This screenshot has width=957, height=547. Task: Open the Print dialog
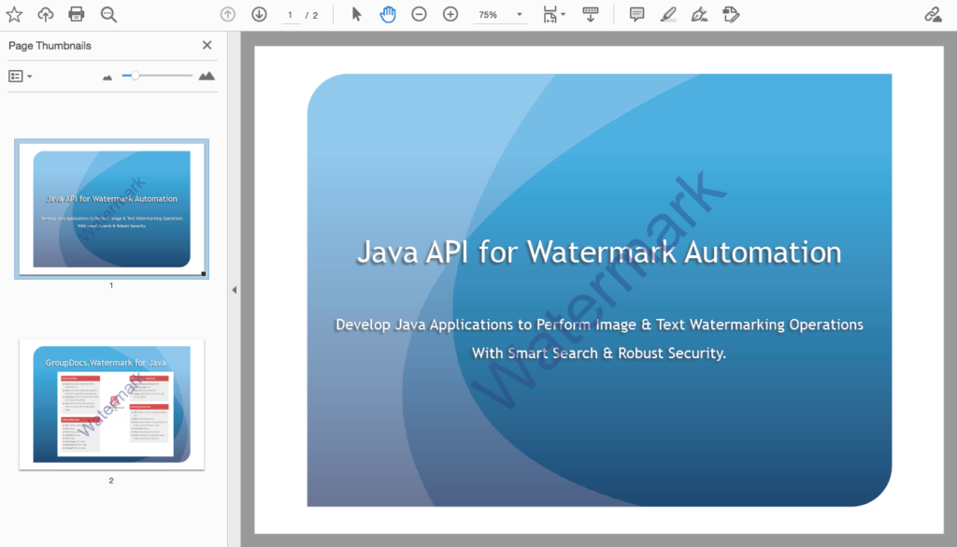(x=76, y=14)
